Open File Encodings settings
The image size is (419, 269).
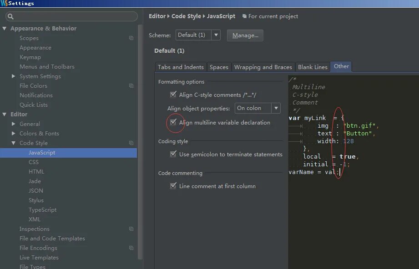click(x=38, y=248)
